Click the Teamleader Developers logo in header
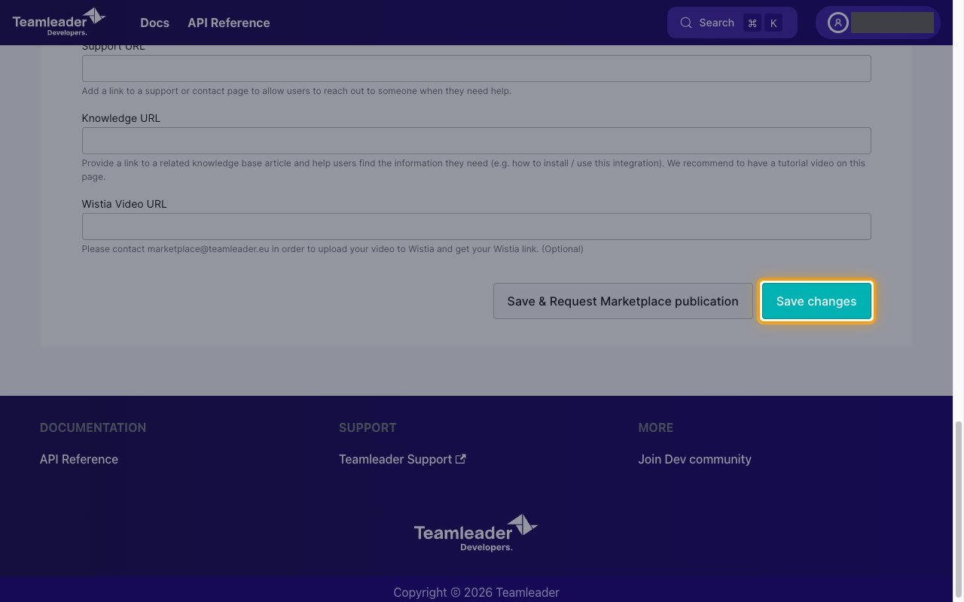Image resolution: width=964 pixels, height=602 pixels. 59,22
